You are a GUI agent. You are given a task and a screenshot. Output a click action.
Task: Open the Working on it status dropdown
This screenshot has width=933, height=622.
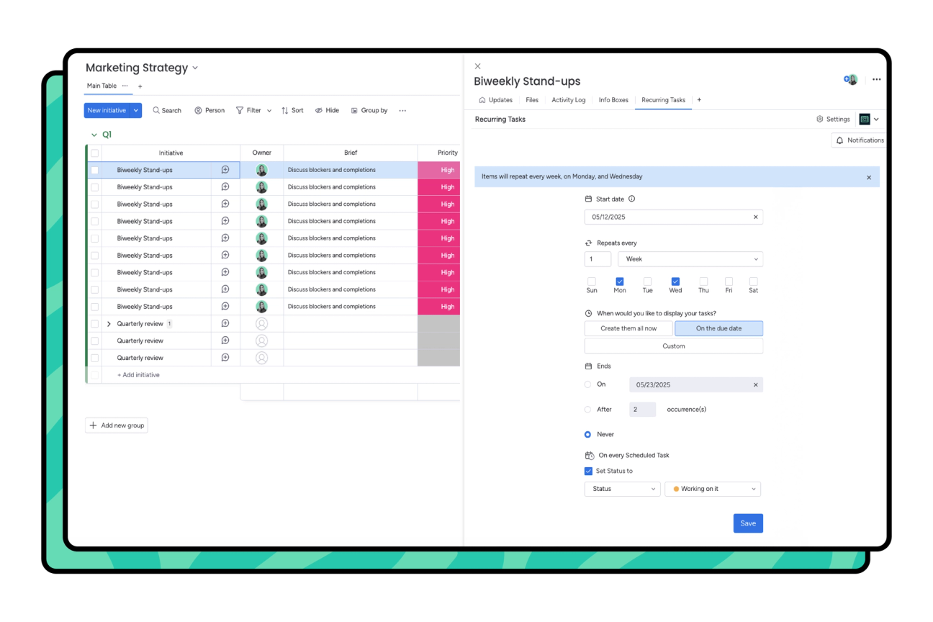(713, 489)
